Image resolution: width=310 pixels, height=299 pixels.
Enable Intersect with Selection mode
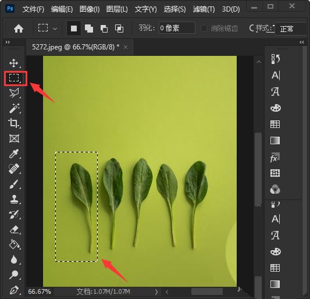(x=119, y=29)
